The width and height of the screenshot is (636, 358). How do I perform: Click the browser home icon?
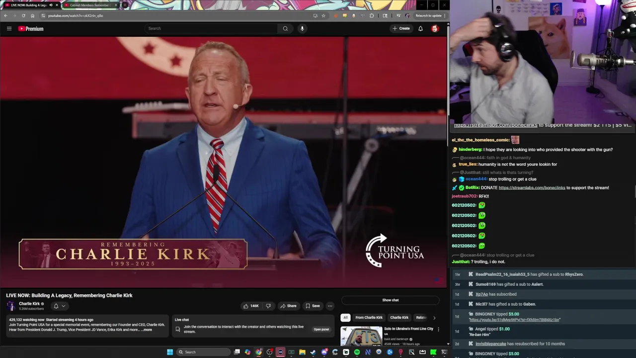point(32,15)
